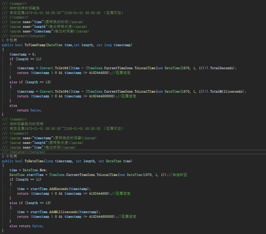Click "else if (length == 13)" inside ToDateTime

click(30, 203)
